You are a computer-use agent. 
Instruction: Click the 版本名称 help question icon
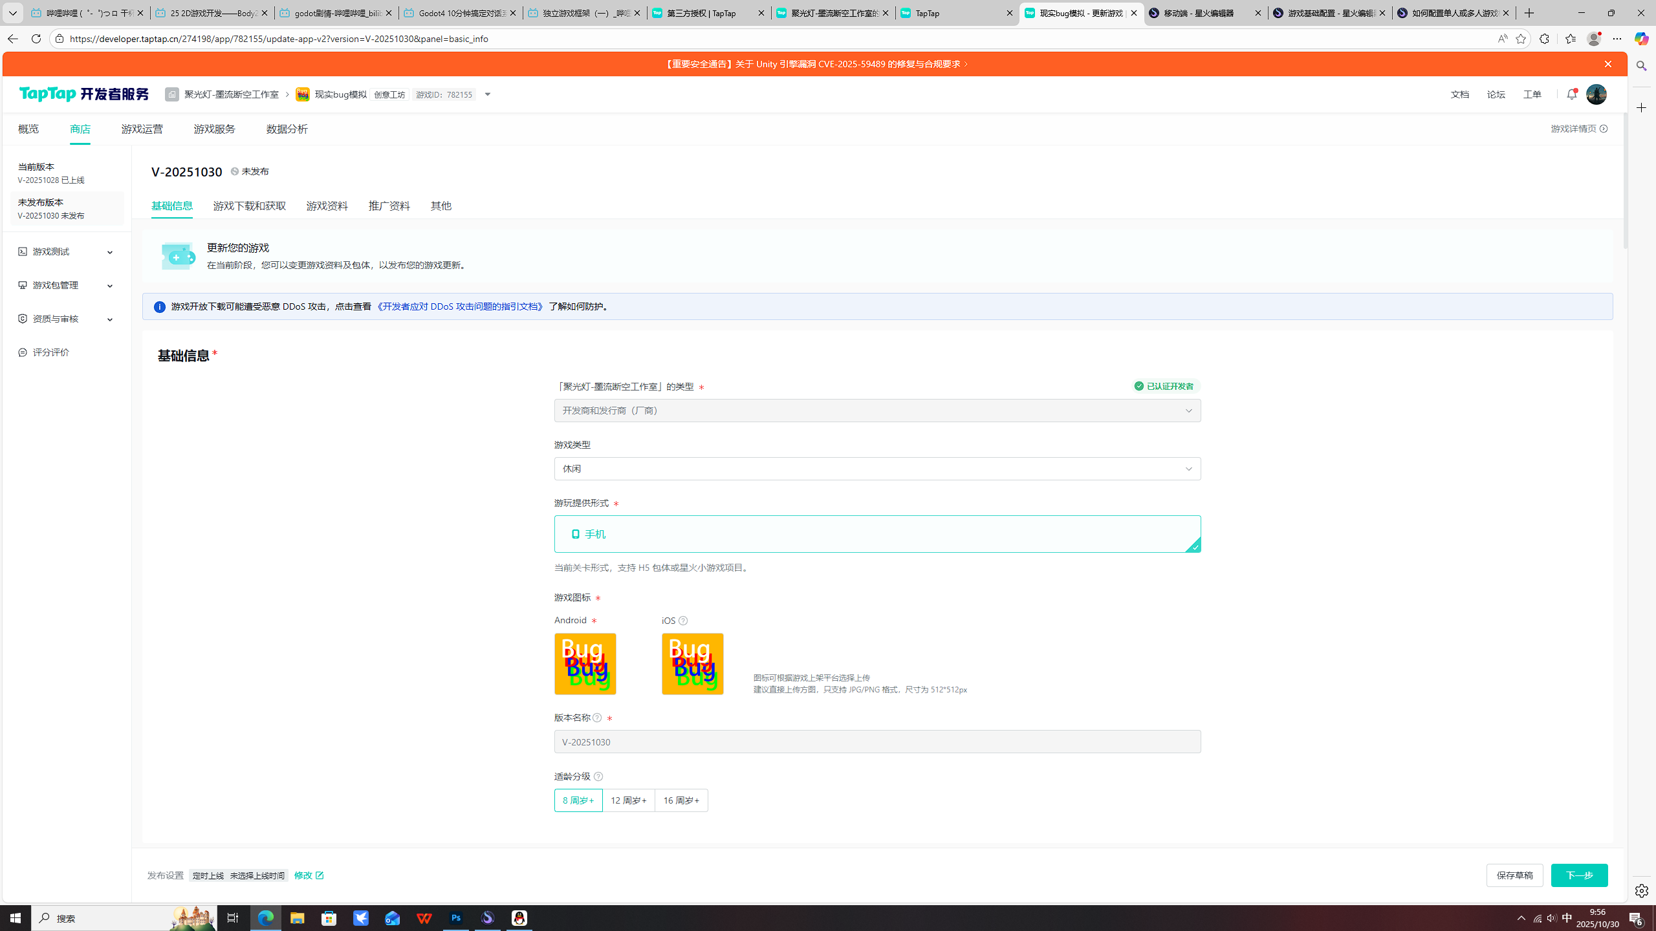597,718
